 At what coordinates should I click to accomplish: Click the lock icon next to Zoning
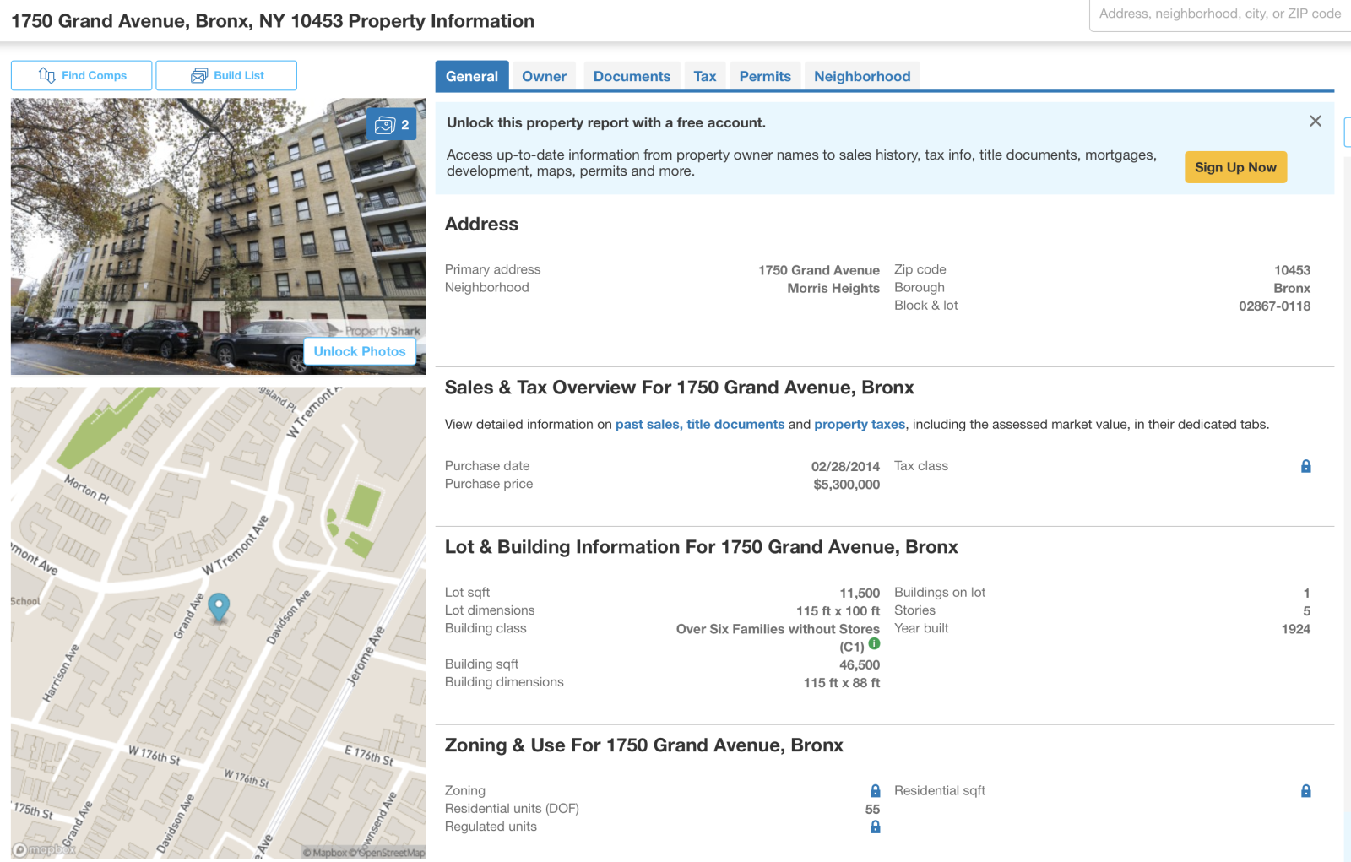(x=875, y=791)
